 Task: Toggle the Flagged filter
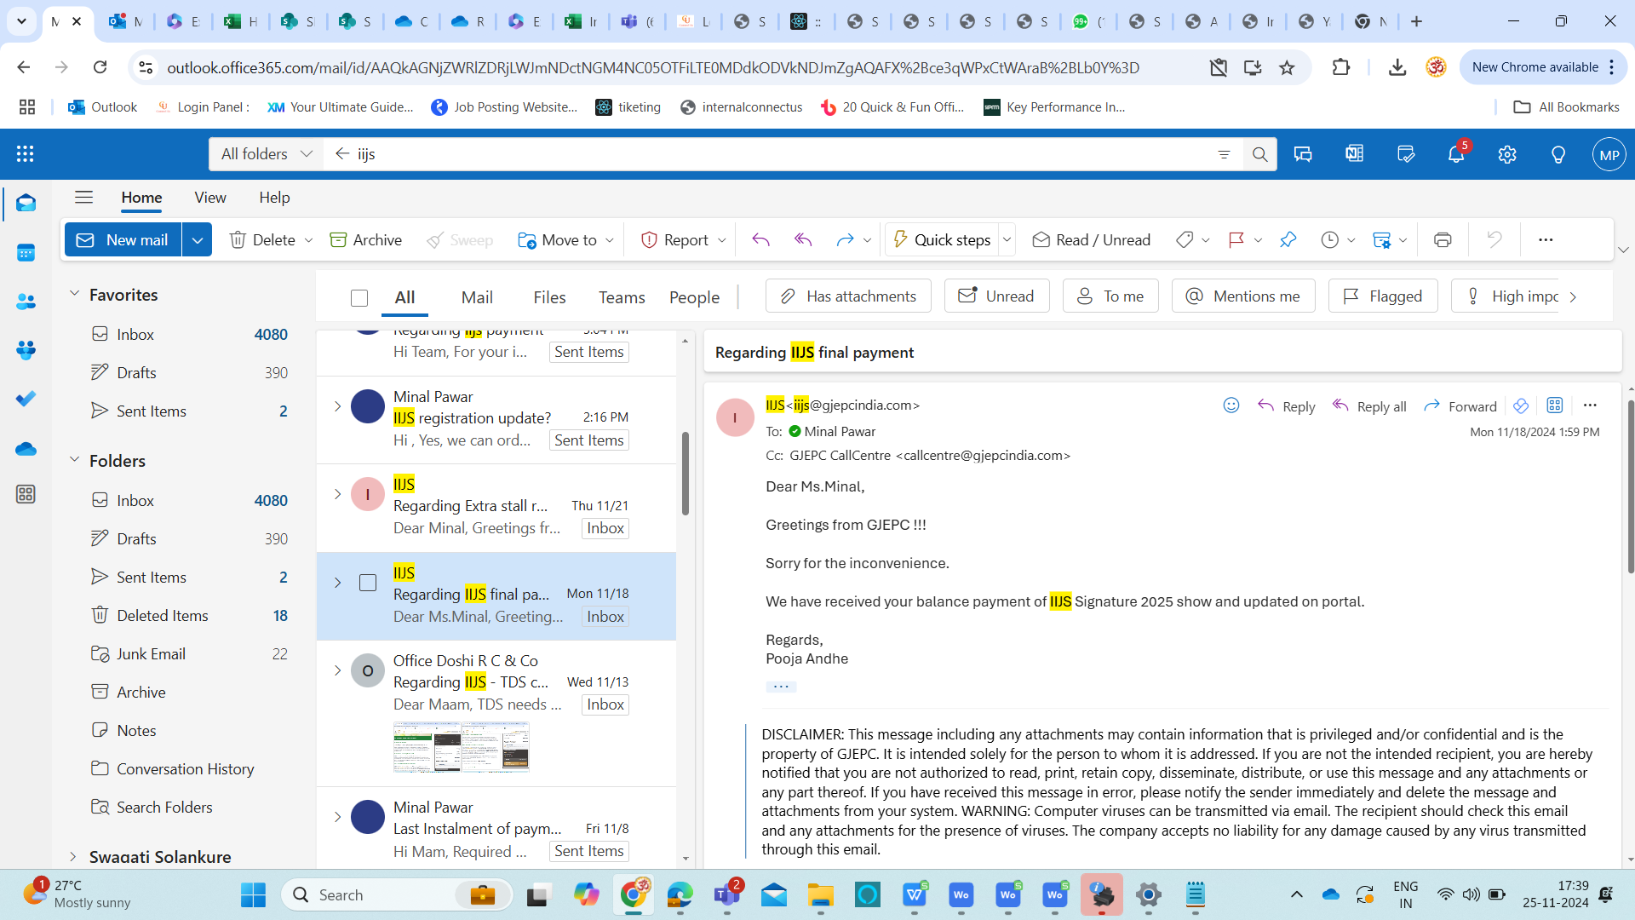[x=1383, y=296]
